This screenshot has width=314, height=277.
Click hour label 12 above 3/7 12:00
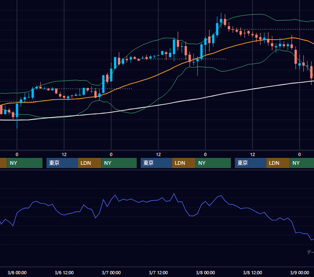158,155
